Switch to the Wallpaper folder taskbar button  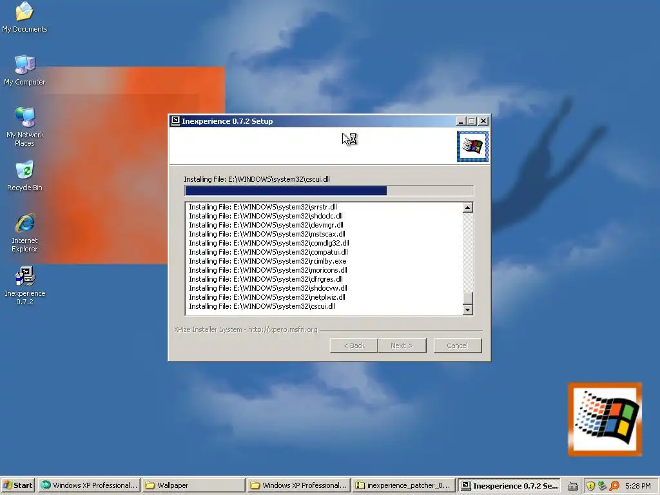193,485
